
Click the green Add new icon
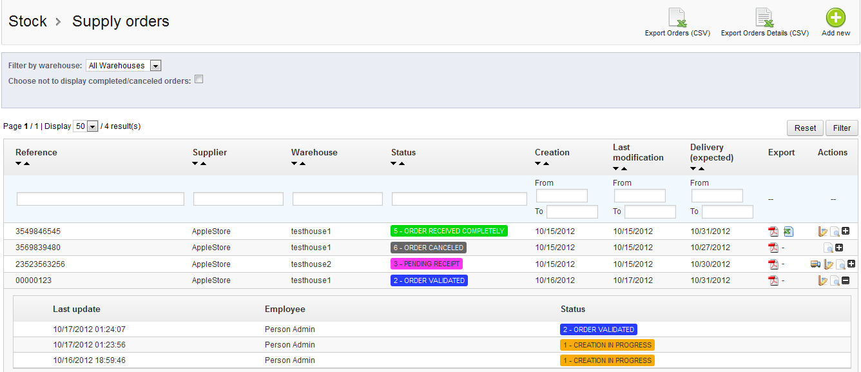[x=835, y=17]
